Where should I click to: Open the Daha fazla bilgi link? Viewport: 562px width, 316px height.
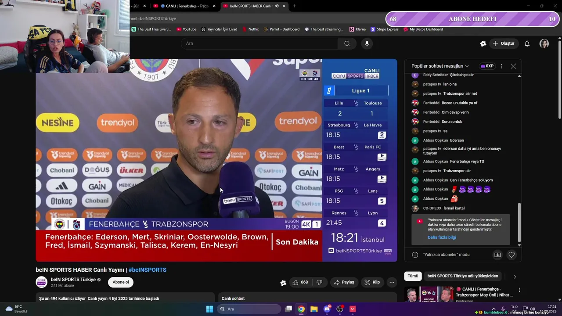coord(442,237)
